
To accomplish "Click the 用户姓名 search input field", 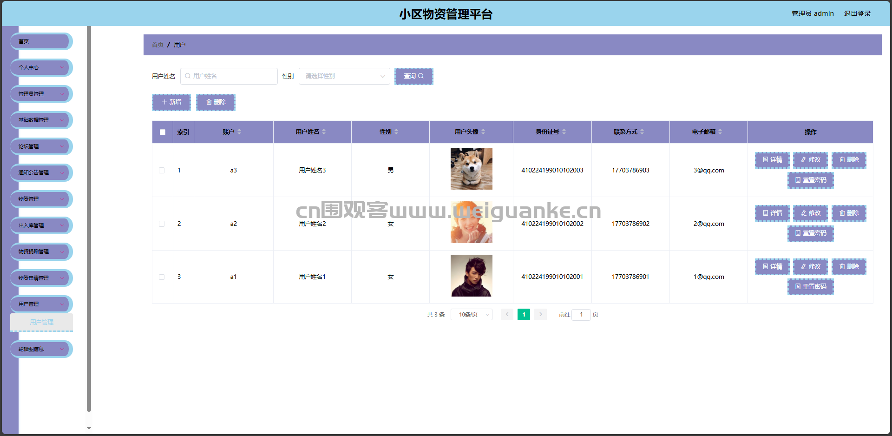I will pos(229,76).
